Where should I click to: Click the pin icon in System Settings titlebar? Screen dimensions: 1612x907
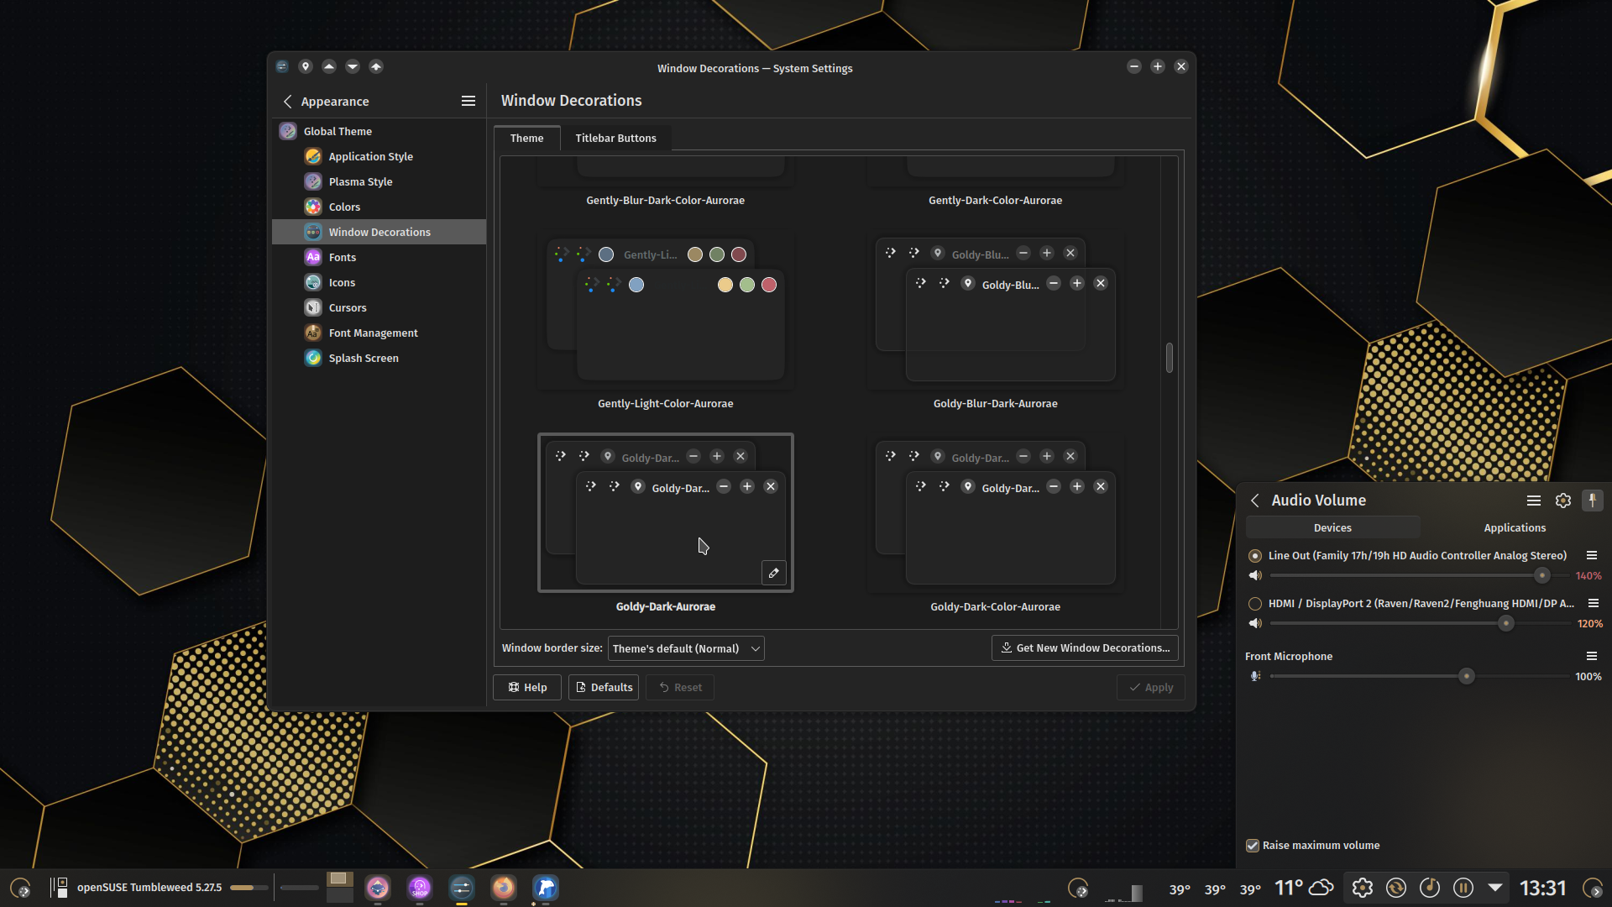click(x=306, y=66)
